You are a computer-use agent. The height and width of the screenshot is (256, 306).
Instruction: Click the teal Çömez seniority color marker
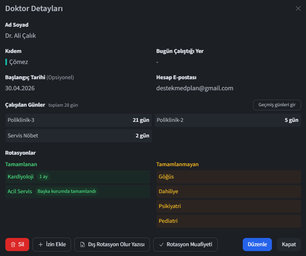pos(6,62)
